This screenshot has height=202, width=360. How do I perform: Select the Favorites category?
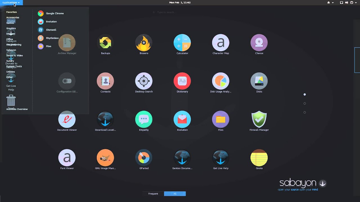tap(12, 12)
